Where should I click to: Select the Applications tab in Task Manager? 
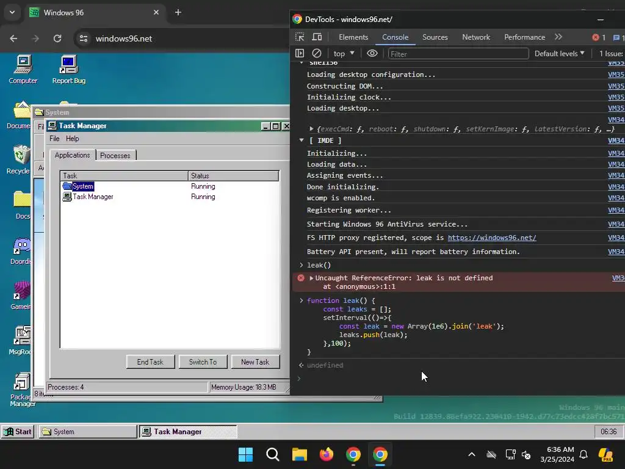coord(72,155)
